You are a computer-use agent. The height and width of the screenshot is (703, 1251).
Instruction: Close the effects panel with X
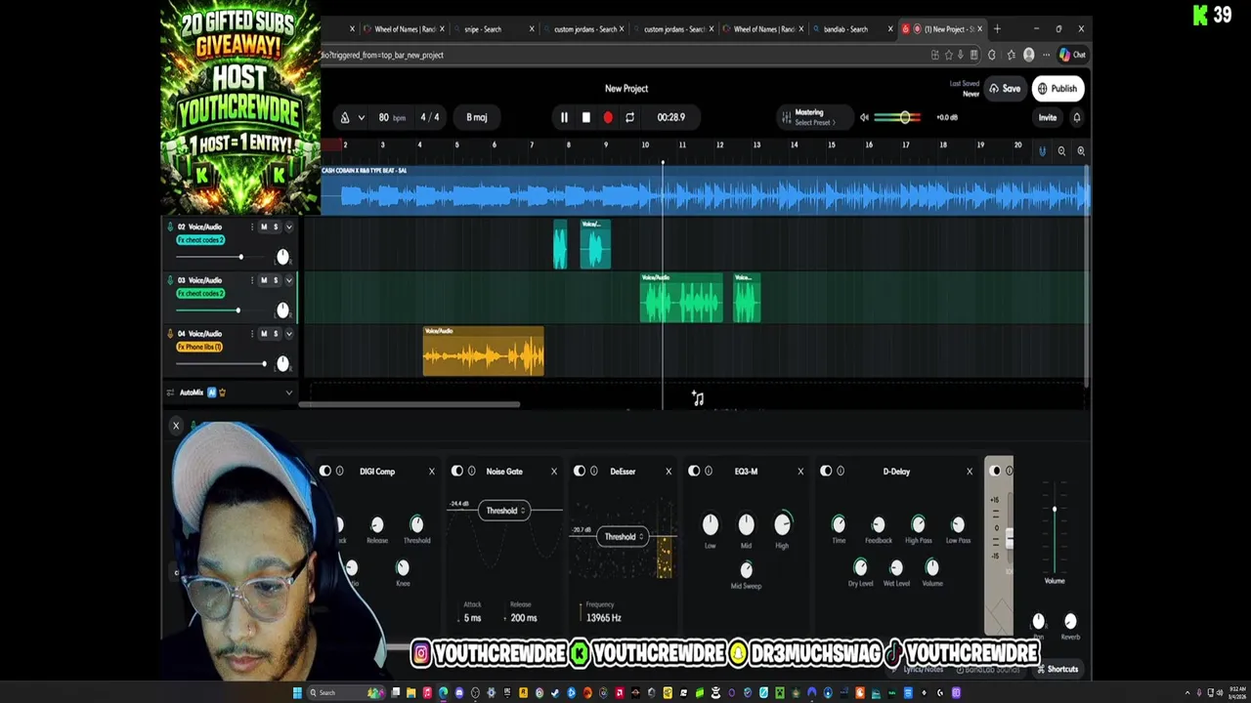(x=176, y=426)
